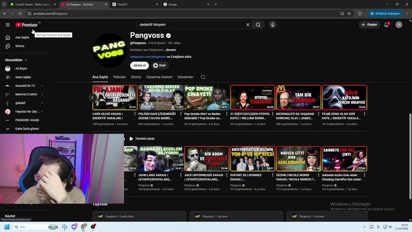Image resolution: width=412 pixels, height=232 pixels.
Task: Open the account avatar menu
Action: point(399,25)
